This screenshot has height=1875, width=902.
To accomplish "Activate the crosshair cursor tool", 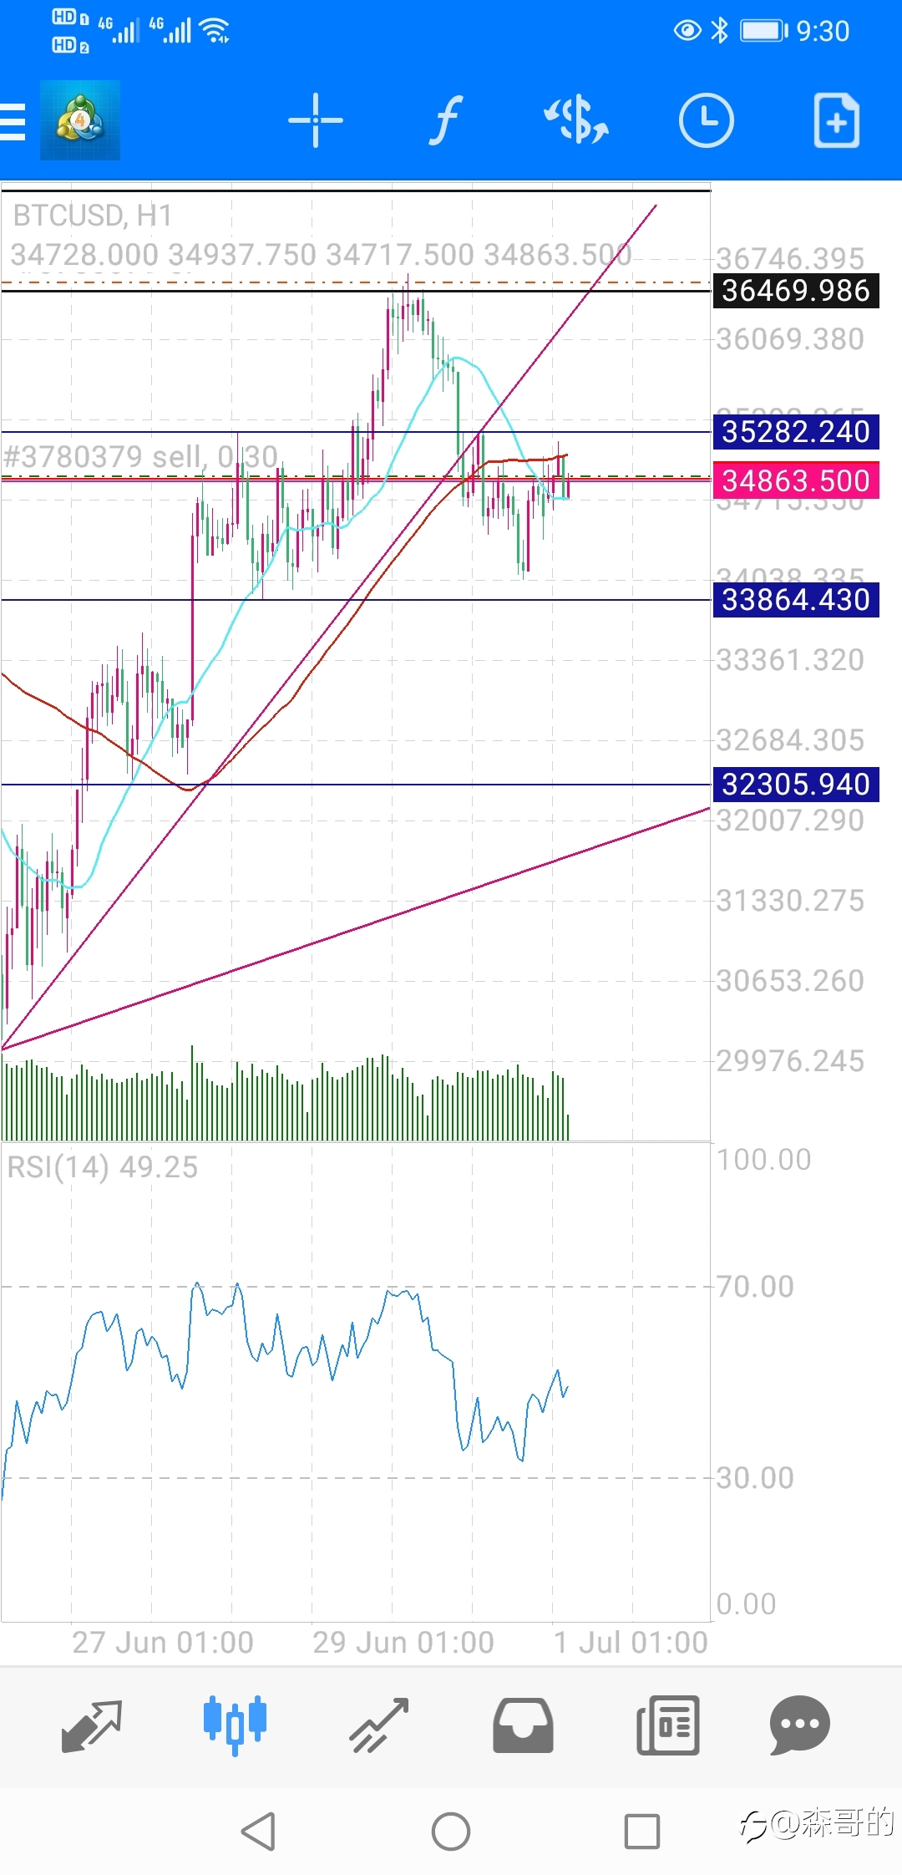I will click(316, 121).
